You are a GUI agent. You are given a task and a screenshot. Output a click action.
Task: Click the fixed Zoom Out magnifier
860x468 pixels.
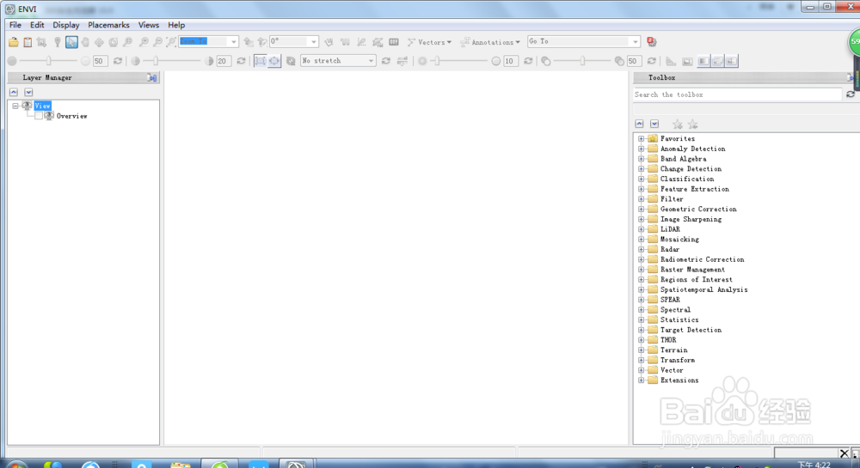coord(157,42)
